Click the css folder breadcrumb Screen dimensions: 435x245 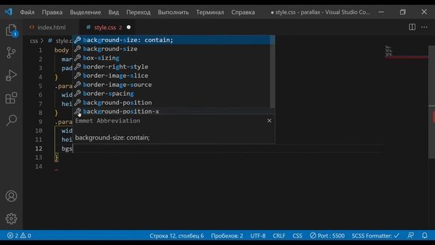(x=34, y=41)
